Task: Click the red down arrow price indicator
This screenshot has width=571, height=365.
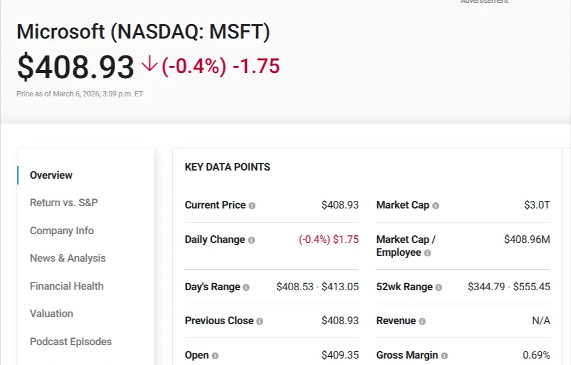Action: (149, 65)
